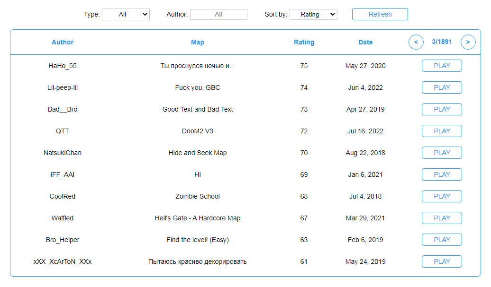Play the Find the level! (Easy) map

tap(442, 240)
